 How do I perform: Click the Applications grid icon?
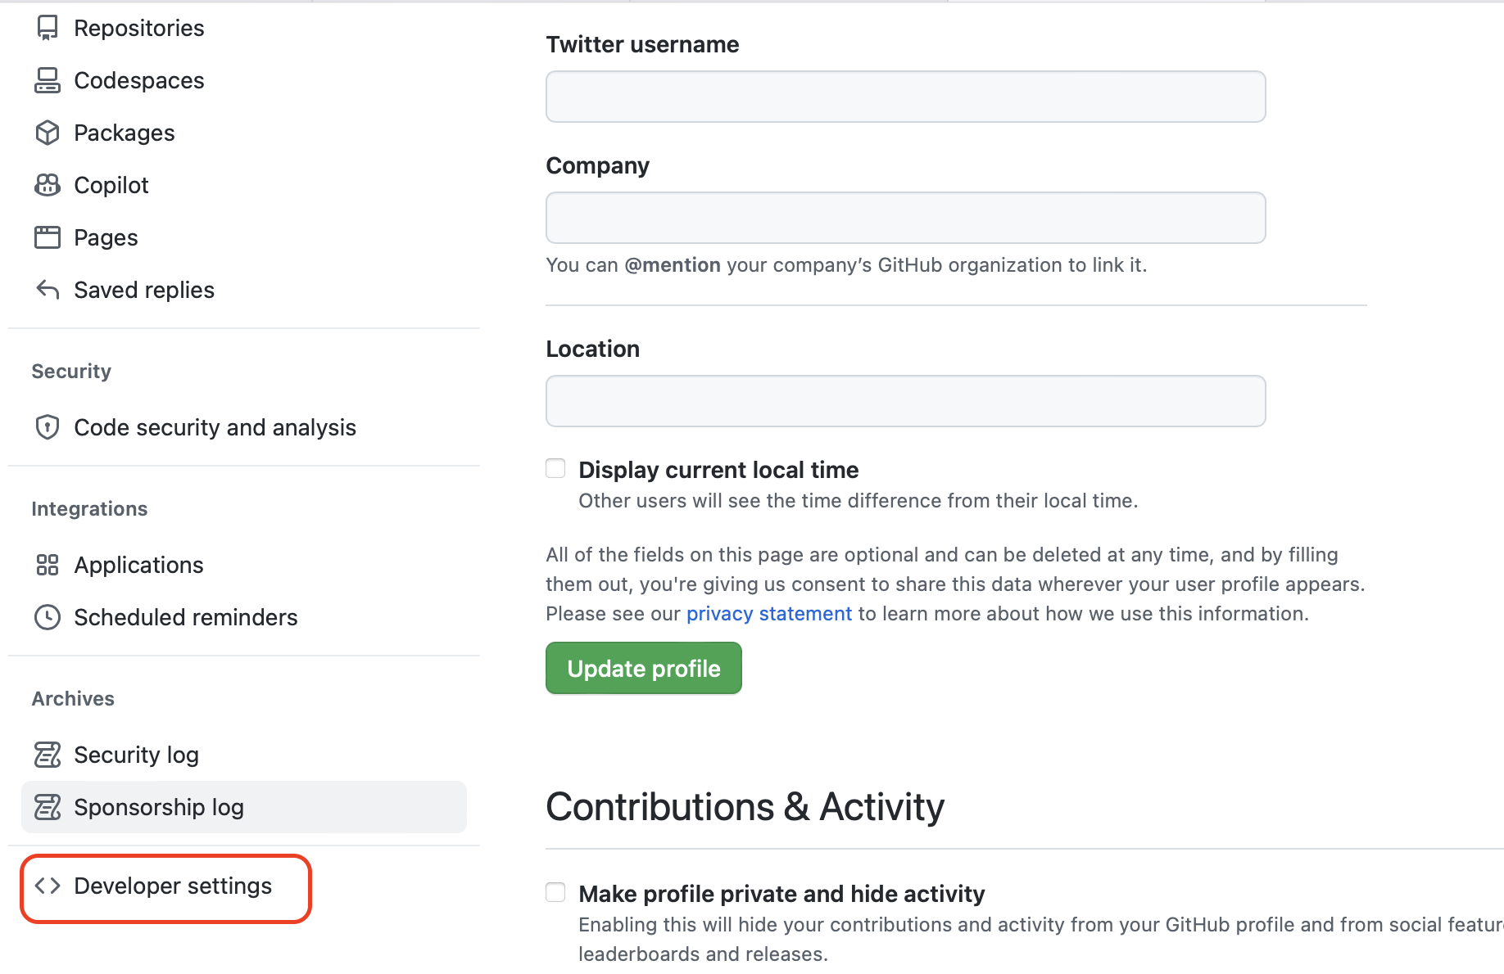48,565
